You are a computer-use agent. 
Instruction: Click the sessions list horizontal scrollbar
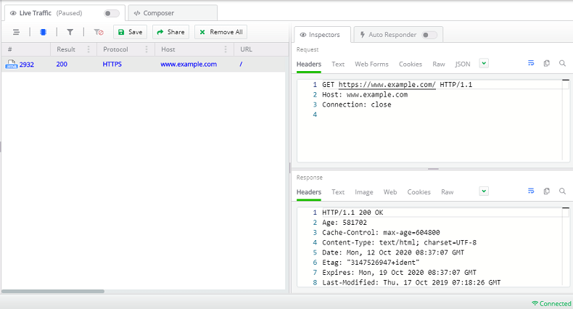(x=53, y=291)
